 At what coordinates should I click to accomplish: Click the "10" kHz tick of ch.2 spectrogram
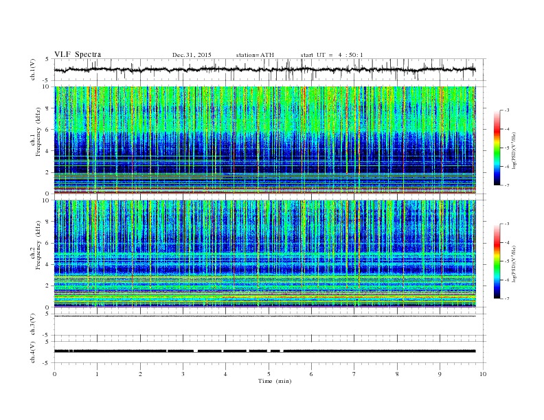pyautogui.click(x=46, y=200)
